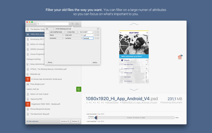Click plus on the Last modified date rule
This screenshot has height=133, width=212.
click(98, 32)
